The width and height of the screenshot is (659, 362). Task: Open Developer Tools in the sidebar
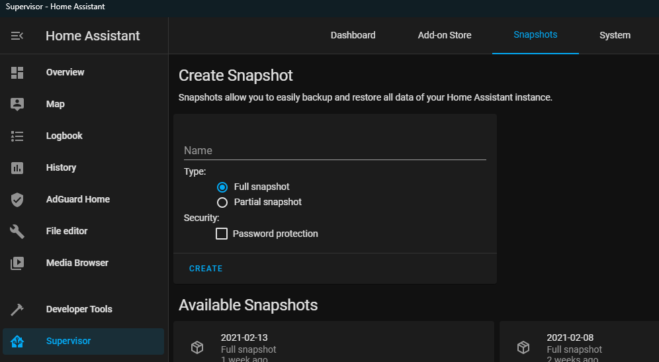pos(83,310)
